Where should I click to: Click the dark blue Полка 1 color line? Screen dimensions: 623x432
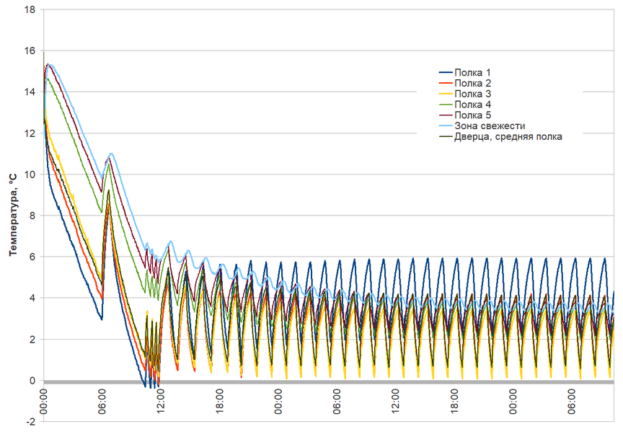[x=446, y=72]
